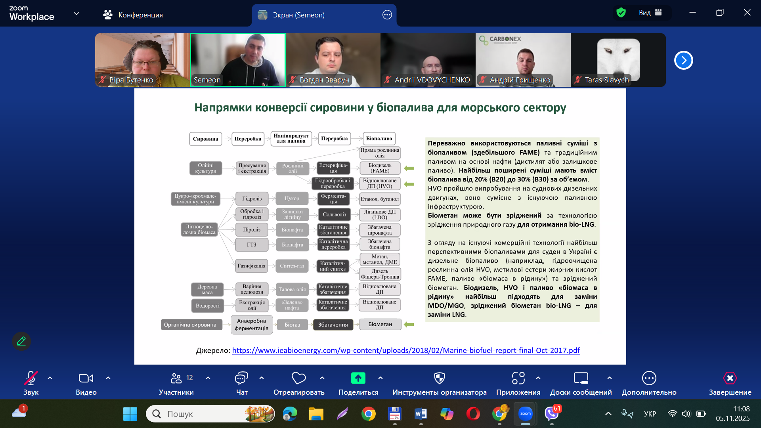Click the React (Отреагировать) heart icon
This screenshot has width=761, height=428.
pyautogui.click(x=298, y=378)
